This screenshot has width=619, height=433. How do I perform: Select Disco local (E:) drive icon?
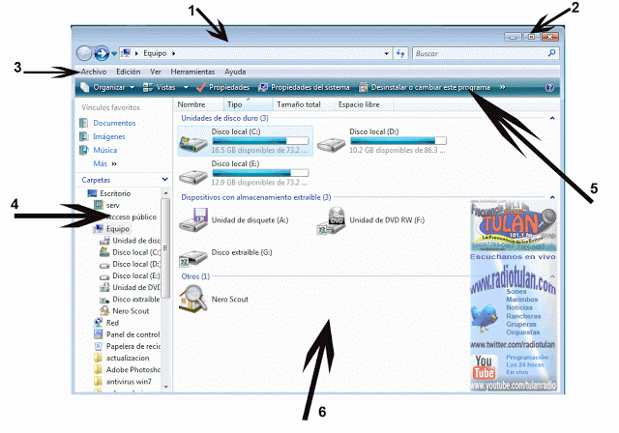(x=194, y=176)
